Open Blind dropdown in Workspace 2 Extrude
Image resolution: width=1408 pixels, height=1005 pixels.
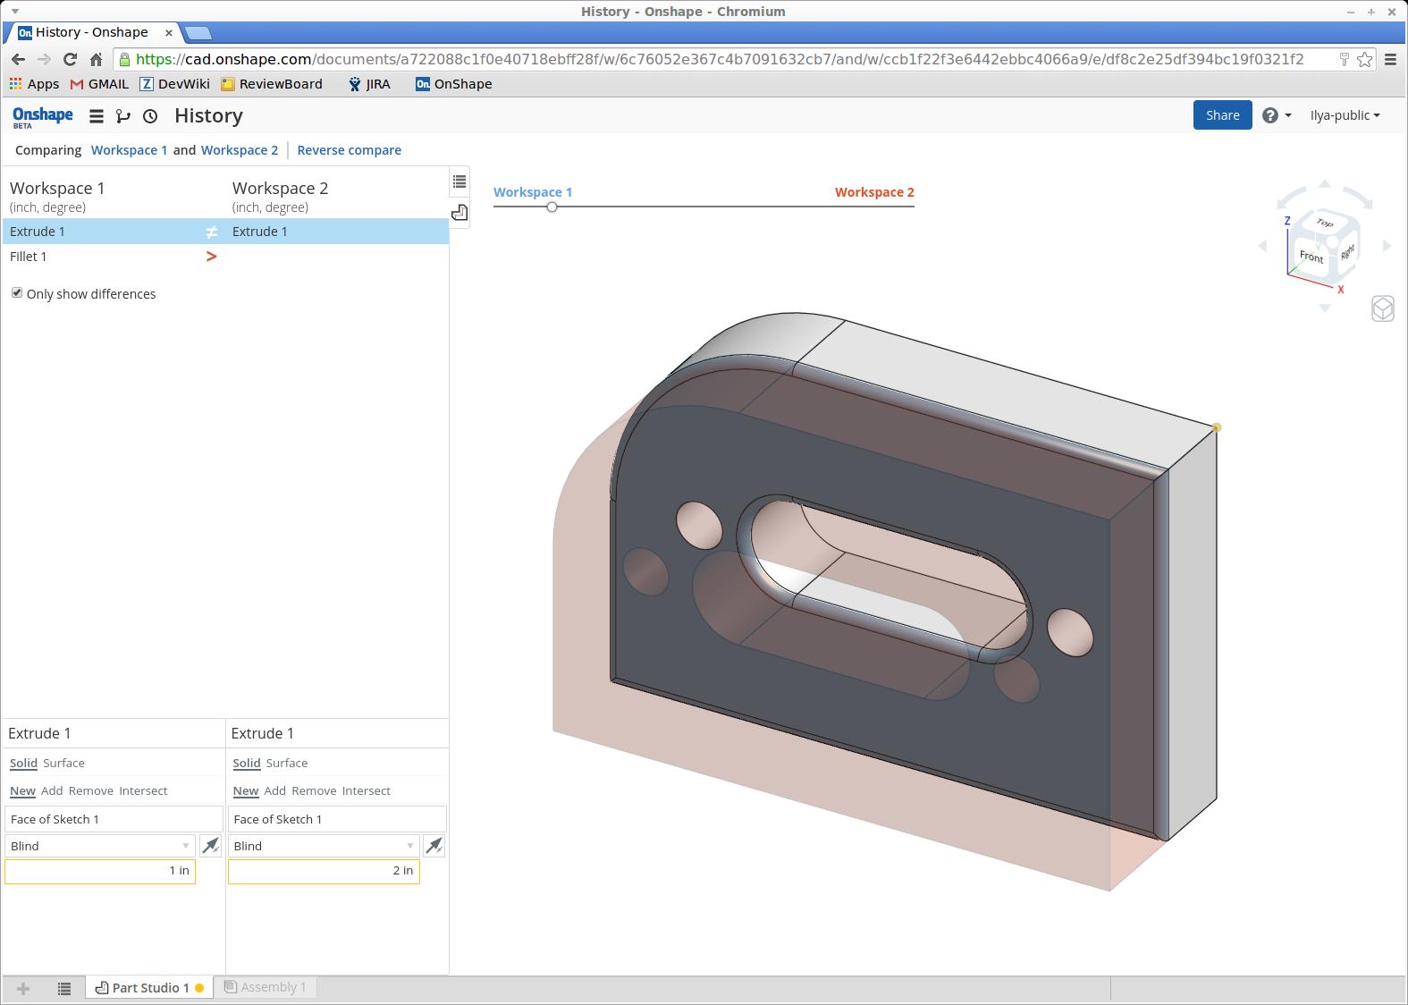(x=323, y=846)
